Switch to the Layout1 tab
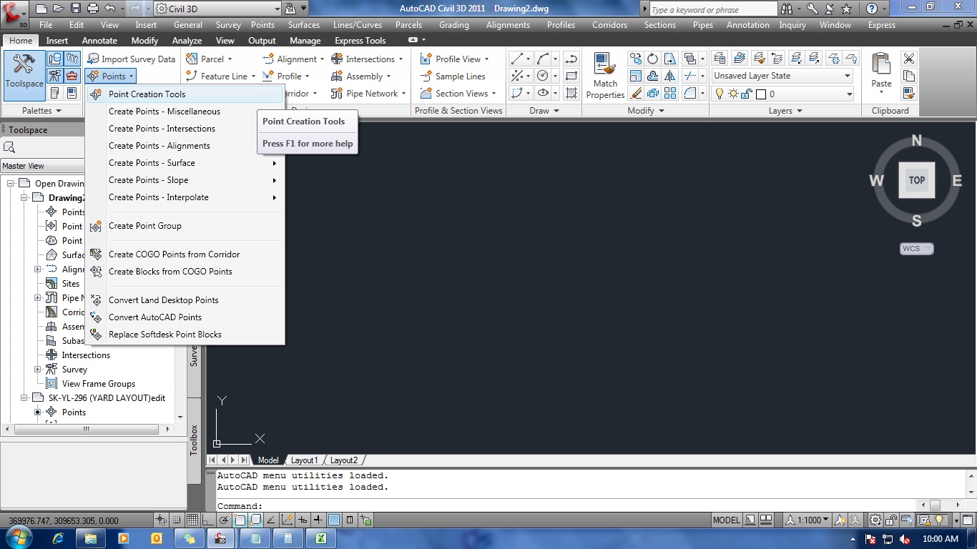The width and height of the screenshot is (977, 549). click(304, 460)
